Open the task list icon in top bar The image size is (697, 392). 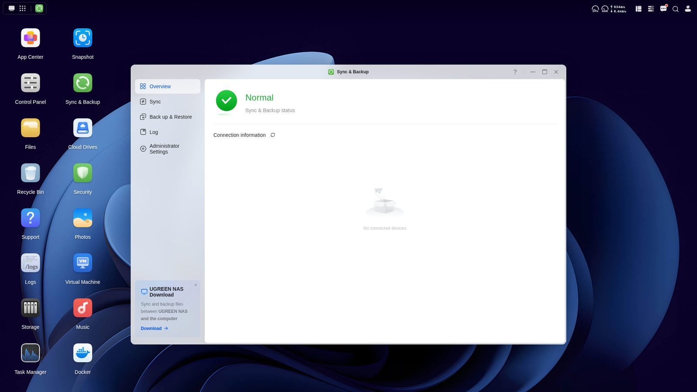pos(651,9)
